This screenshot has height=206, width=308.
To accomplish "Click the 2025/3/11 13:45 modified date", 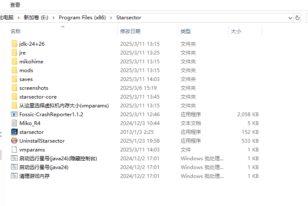I will (140, 97).
